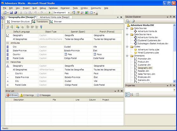This screenshot has width=177, height=131.
Task: Click the Solution Explorer vertical scrollbar down arrow
Action: pos(174,81)
